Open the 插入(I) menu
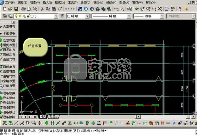This screenshot has height=135, width=197. pos(47,3)
